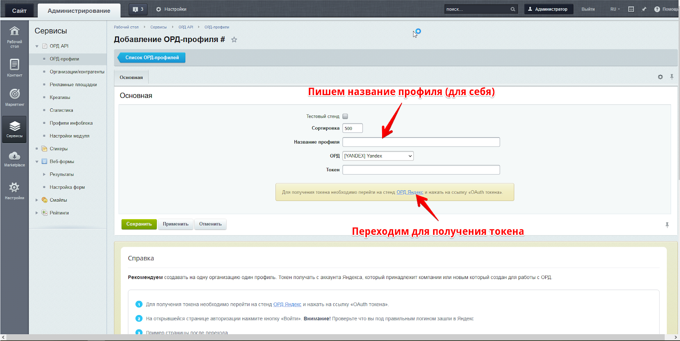Expand the Рейтинги tree node
The width and height of the screenshot is (680, 341).
tap(37, 213)
